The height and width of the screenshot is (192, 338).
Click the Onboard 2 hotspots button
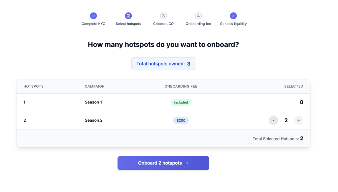pos(163,163)
